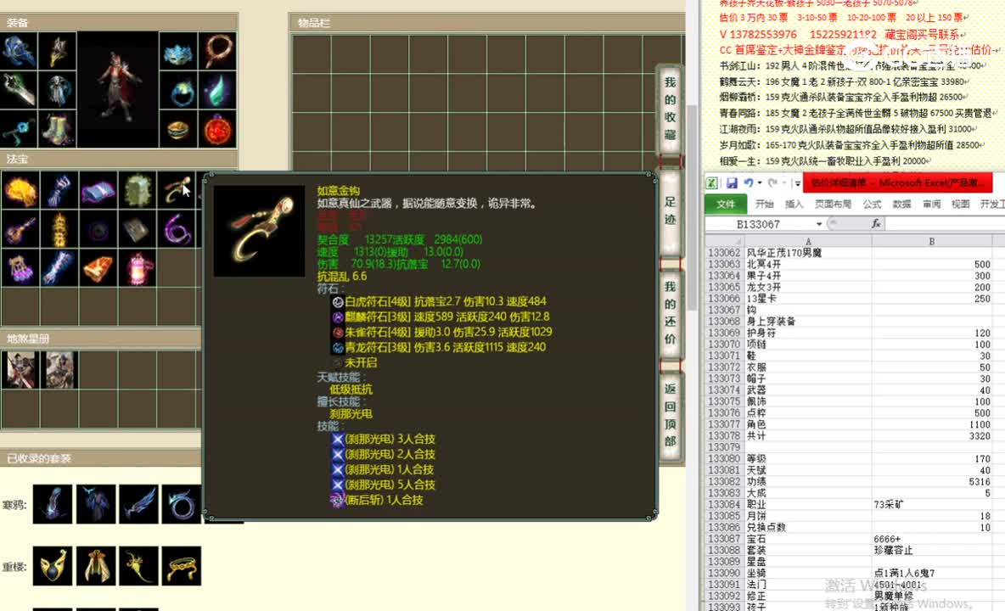
Task: Click the character model portrait
Action: [118, 90]
